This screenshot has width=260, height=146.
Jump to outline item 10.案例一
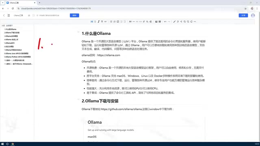point(14,60)
